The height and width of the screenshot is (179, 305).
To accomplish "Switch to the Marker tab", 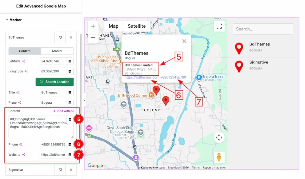I will (57, 51).
